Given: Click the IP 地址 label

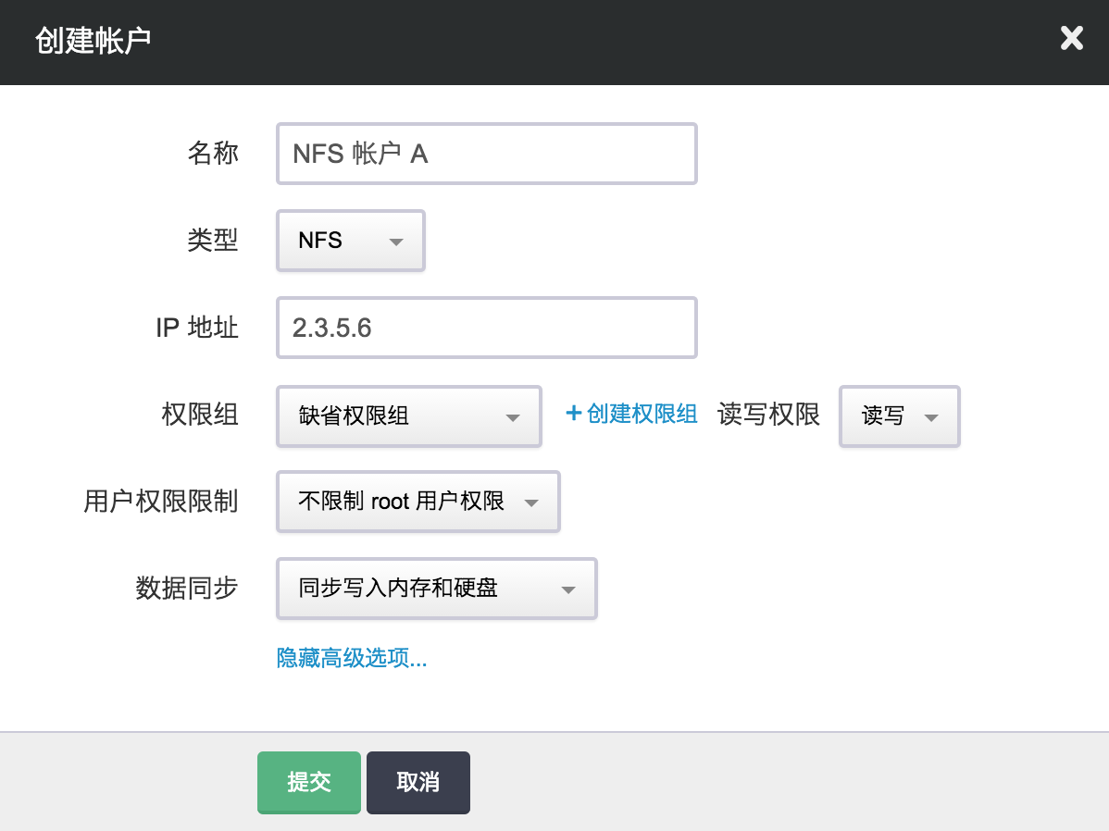Looking at the screenshot, I should click(197, 328).
